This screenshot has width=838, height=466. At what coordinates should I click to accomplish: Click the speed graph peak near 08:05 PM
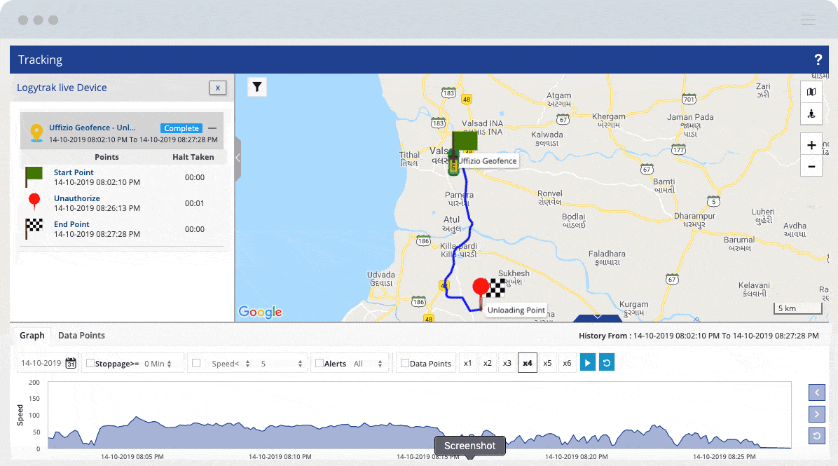[137, 417]
